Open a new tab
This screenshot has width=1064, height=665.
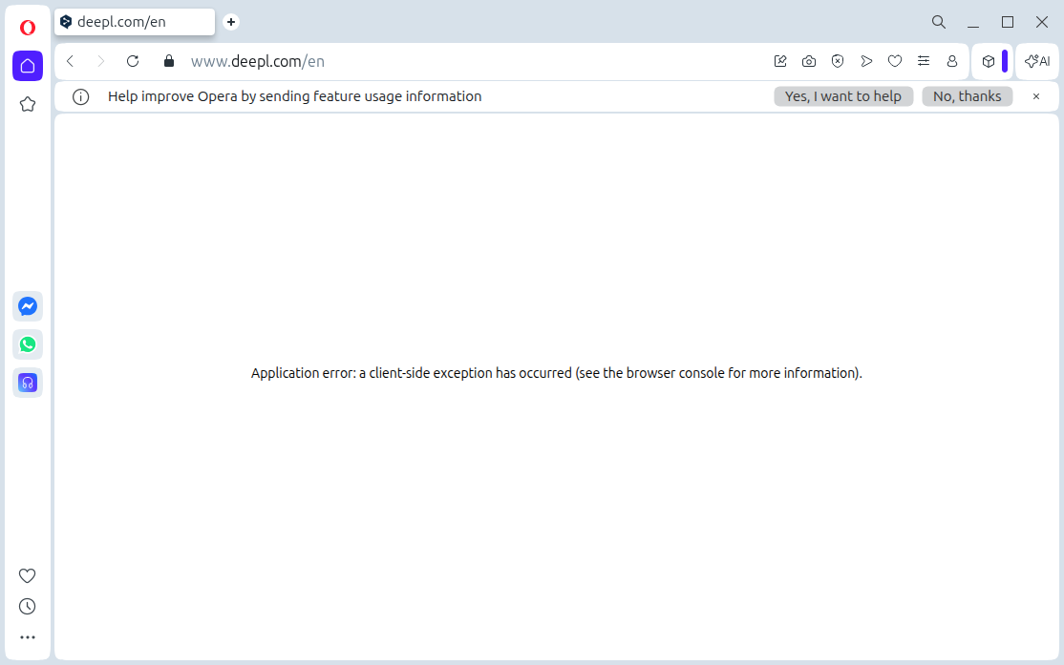[230, 21]
